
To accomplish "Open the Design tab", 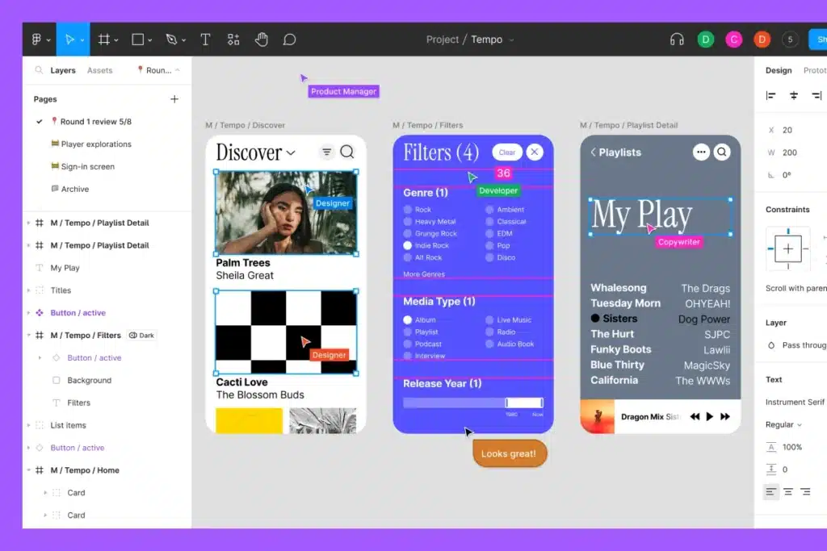I will click(x=779, y=70).
